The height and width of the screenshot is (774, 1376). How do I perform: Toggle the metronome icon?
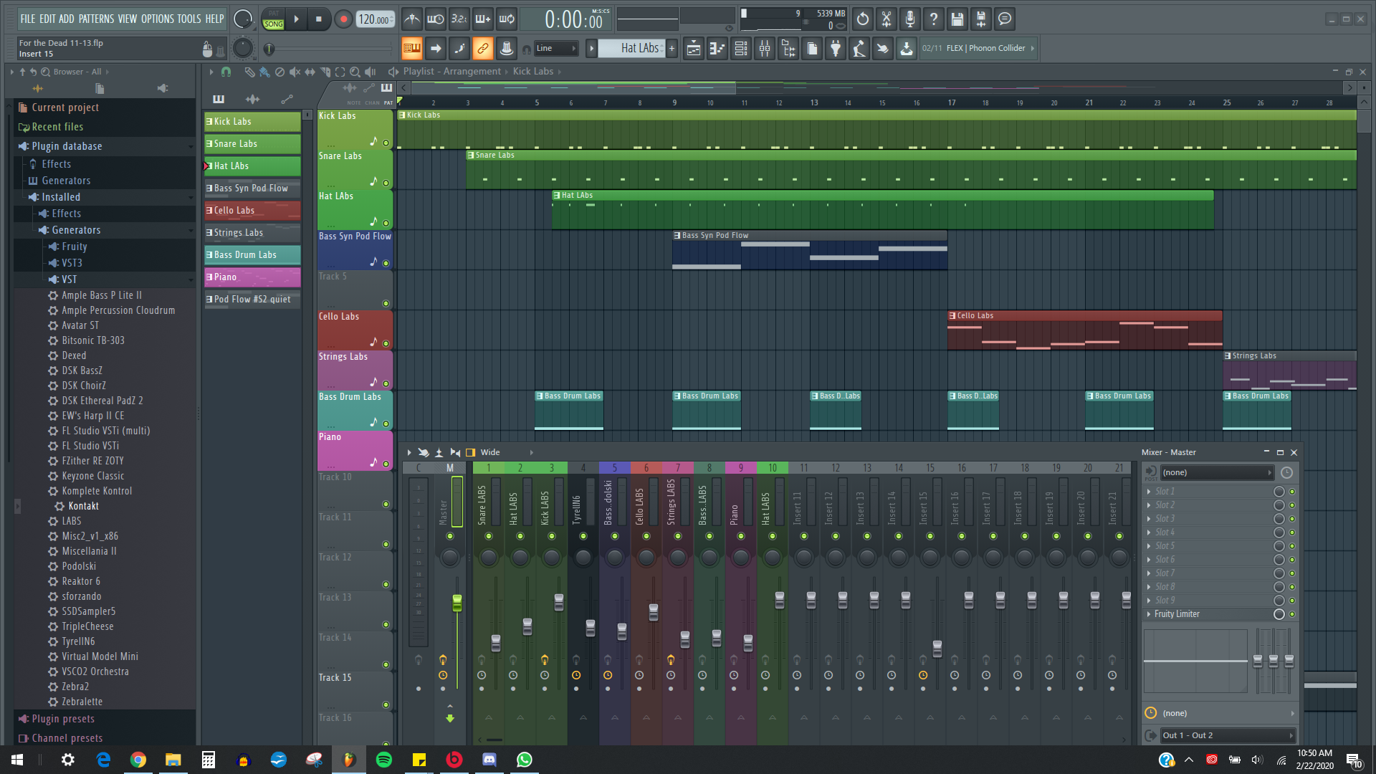pos(411,19)
